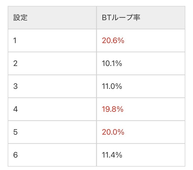The image size is (193, 170).
Task: Select the cell for setting 5
Action: (x=15, y=132)
